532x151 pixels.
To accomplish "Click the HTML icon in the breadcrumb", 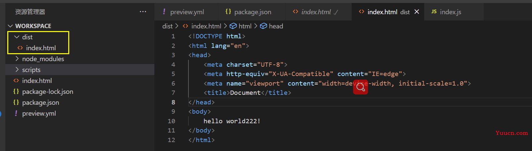I will (186, 26).
